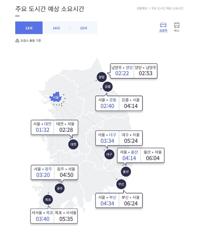This screenshot has width=200, height=234.
Task: Switch to the 13시 tab
Action: 29,28
